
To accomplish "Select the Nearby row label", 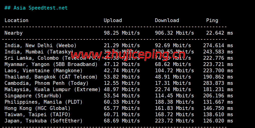I will click(x=14, y=33).
